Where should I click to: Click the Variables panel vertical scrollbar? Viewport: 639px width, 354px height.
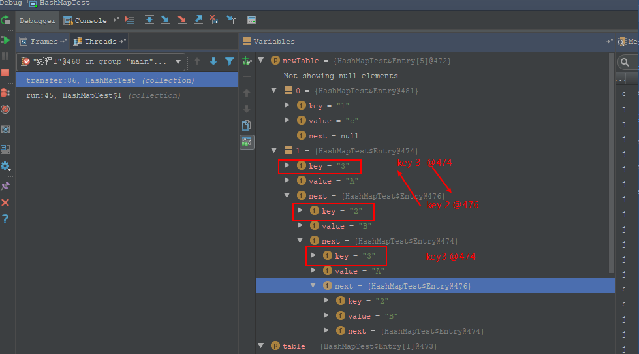612,163
